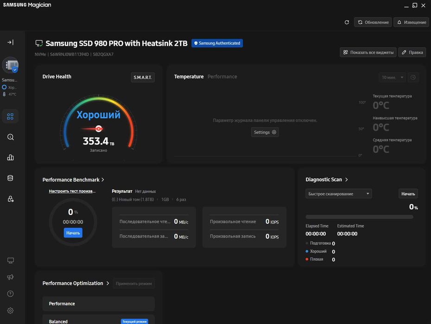Click Показать все виджеты button
The height and width of the screenshot is (324, 431).
pos(368,52)
